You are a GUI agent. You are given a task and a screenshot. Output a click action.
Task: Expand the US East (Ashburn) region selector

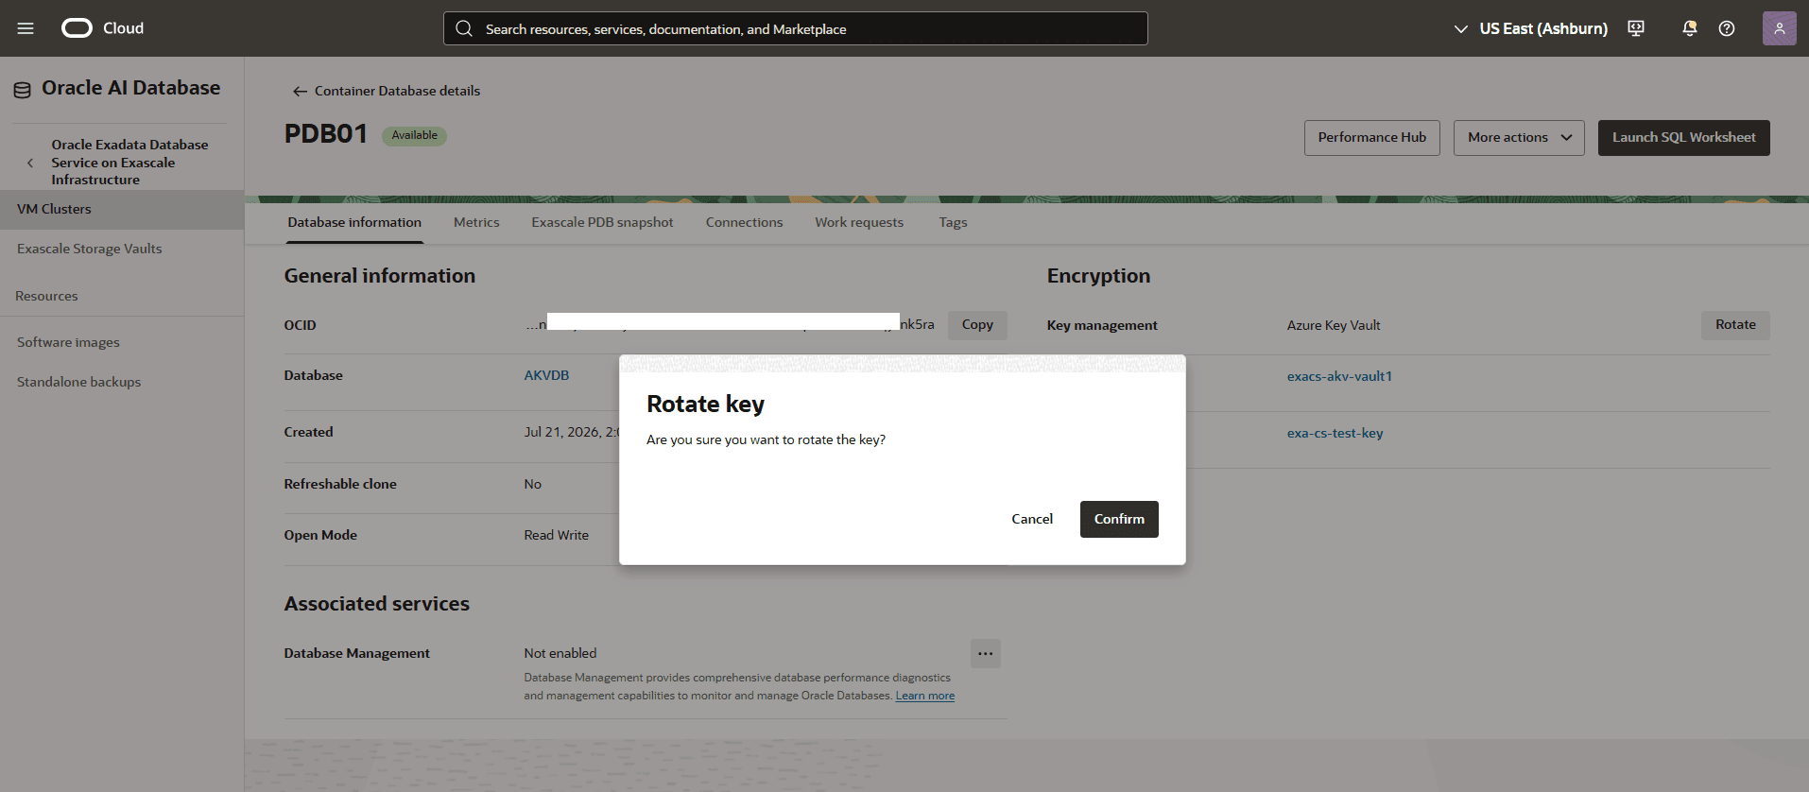1530,28
